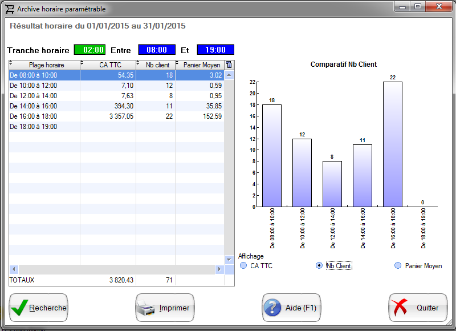Click the green 02:00 tranche horaire field

tap(90, 50)
